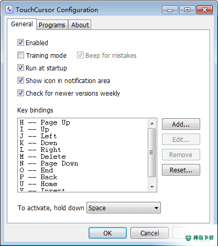Click the key bindings scroll up arrow
This screenshot has width=218, height=246.
coord(152,124)
